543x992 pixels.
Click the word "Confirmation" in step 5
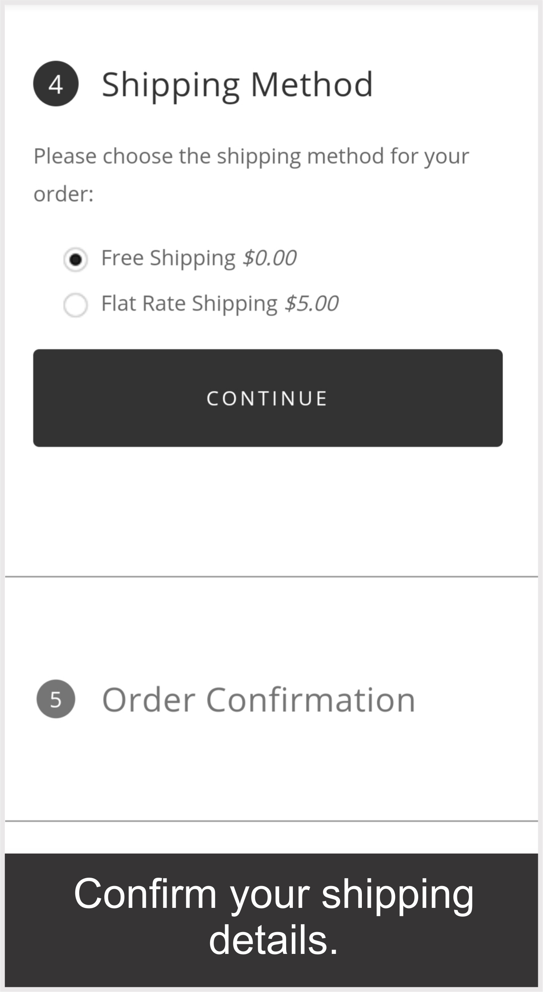pyautogui.click(x=311, y=700)
